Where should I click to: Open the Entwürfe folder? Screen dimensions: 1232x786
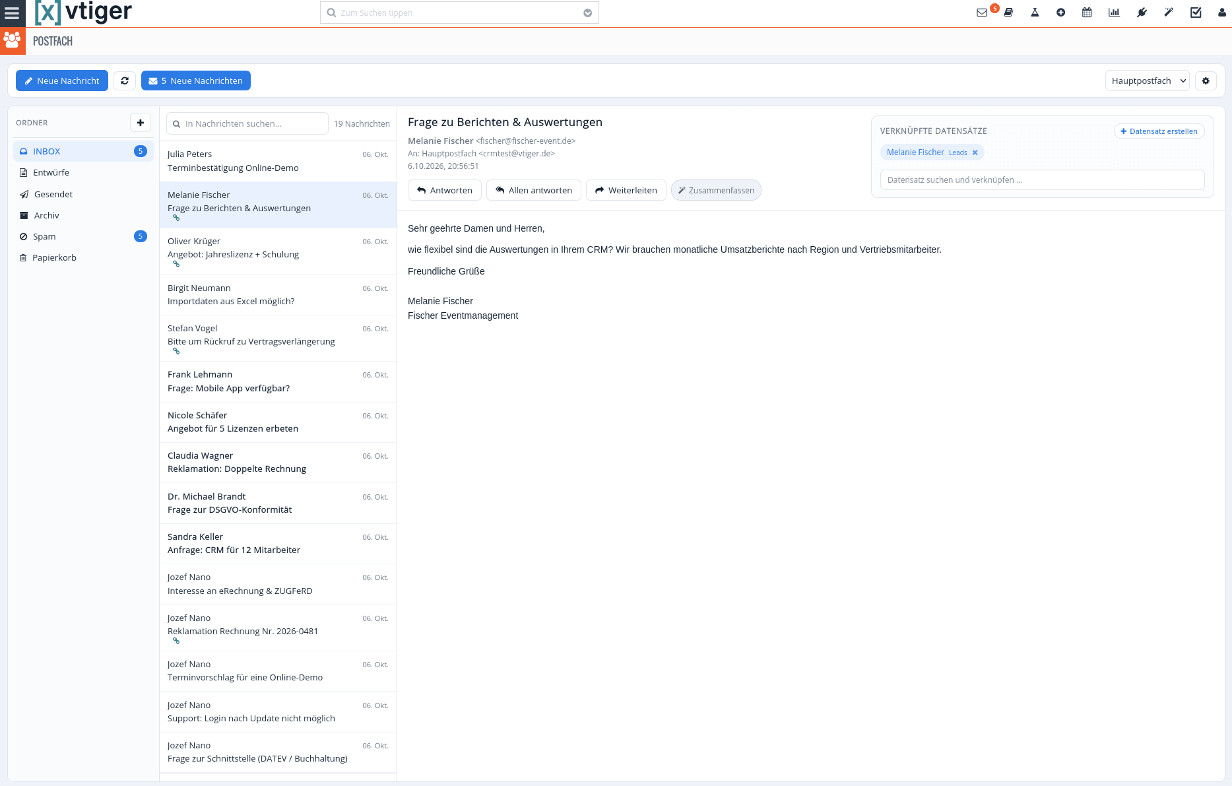tap(83, 173)
